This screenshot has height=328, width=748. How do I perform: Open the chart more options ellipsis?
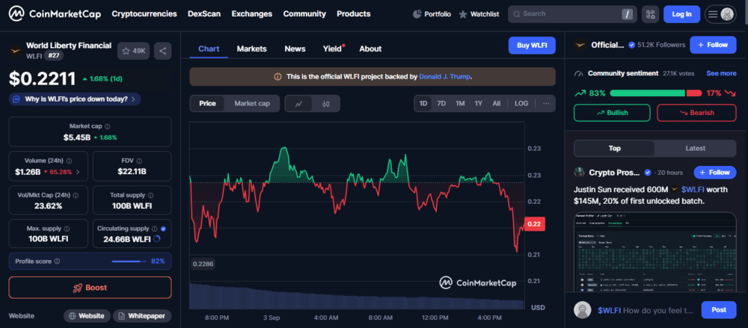click(546, 103)
